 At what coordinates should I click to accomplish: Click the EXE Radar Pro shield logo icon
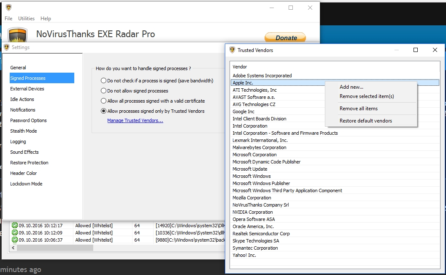pyautogui.click(x=17, y=35)
